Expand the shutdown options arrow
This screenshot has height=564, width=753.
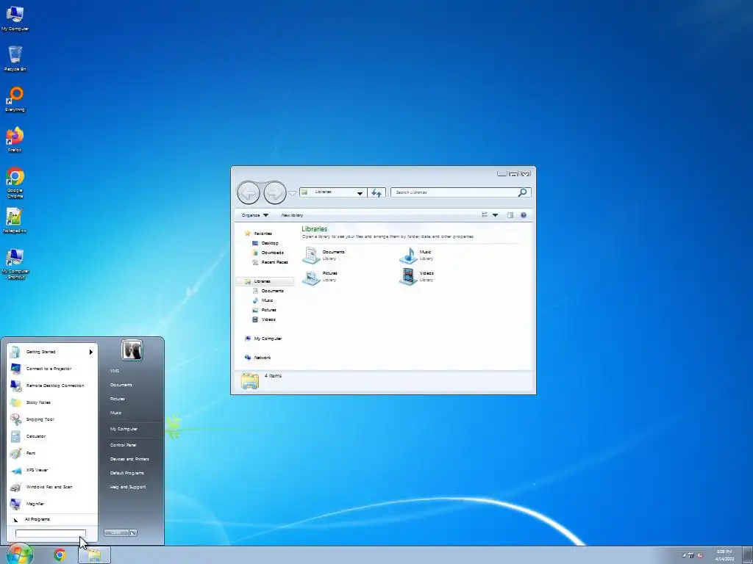click(133, 533)
